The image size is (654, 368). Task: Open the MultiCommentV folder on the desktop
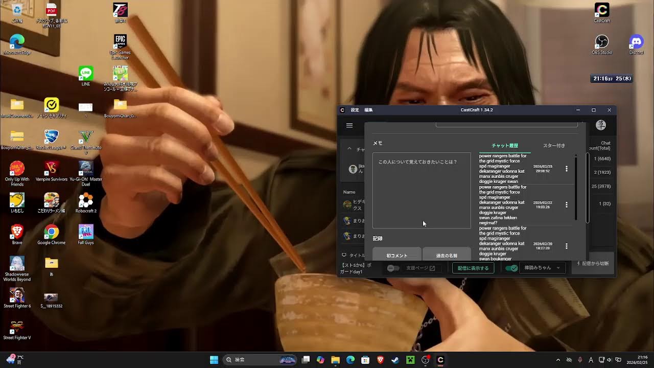(x=17, y=108)
